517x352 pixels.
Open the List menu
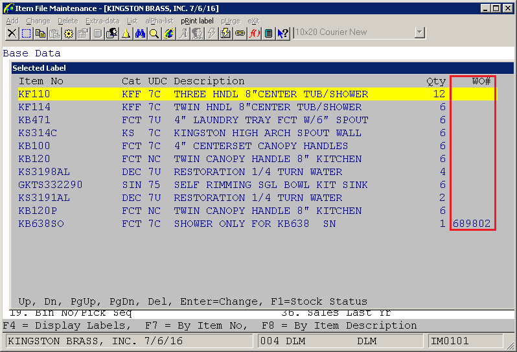tap(132, 21)
